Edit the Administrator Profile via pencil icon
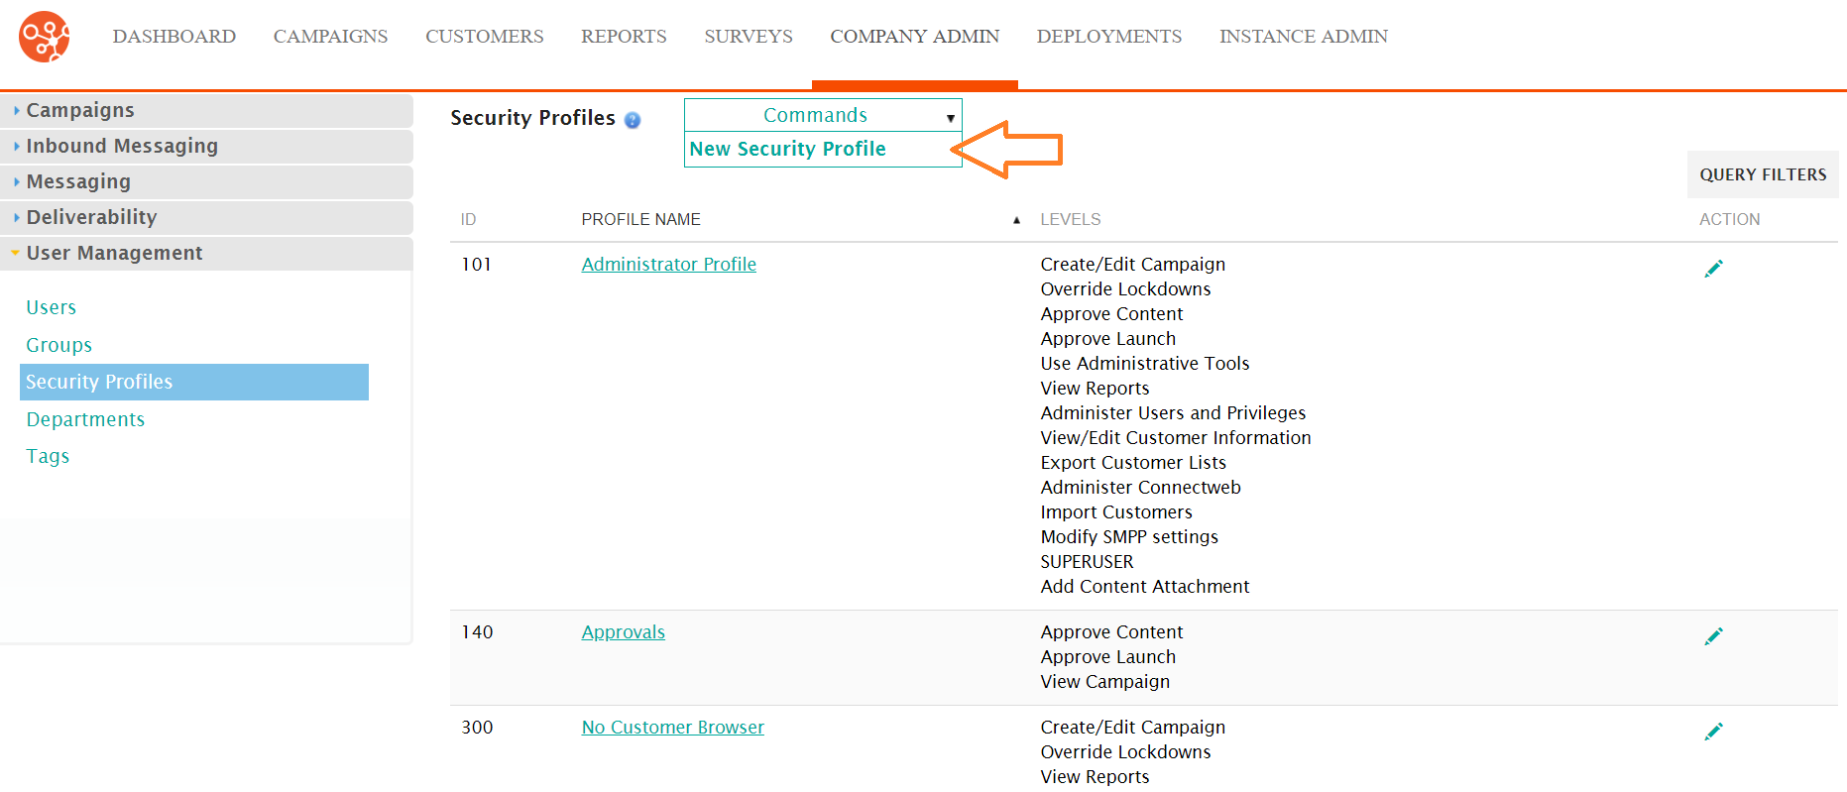The height and width of the screenshot is (792, 1847). pos(1713,269)
